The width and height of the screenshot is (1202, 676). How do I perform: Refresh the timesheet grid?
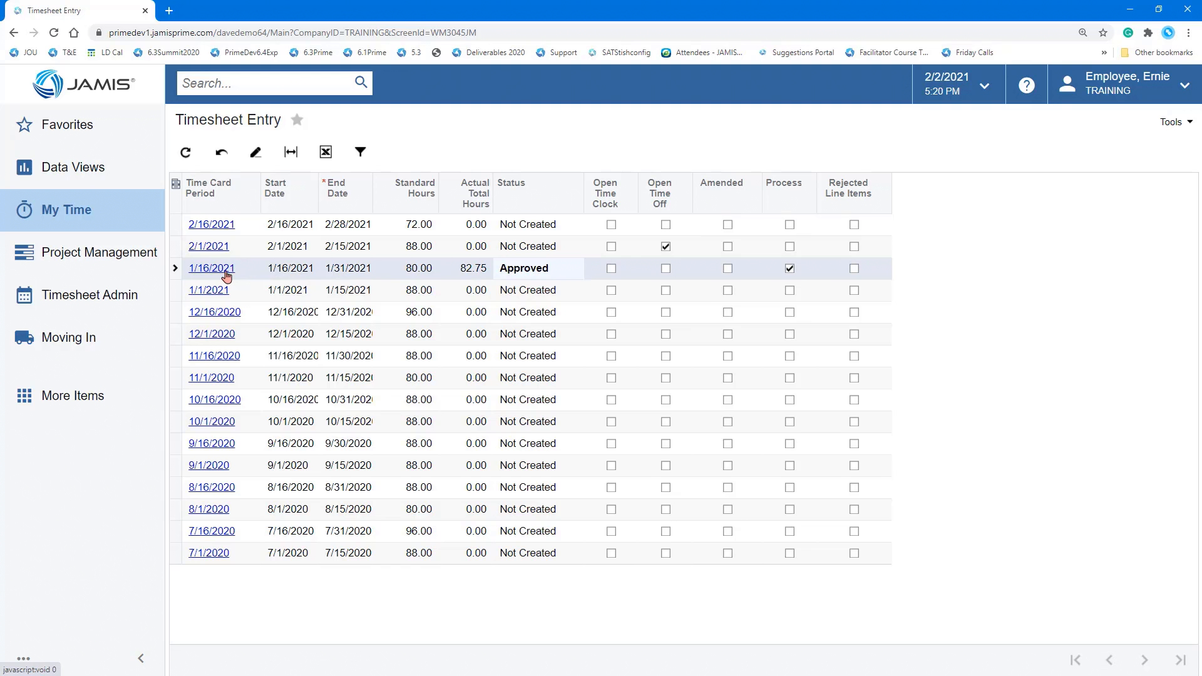click(x=185, y=152)
